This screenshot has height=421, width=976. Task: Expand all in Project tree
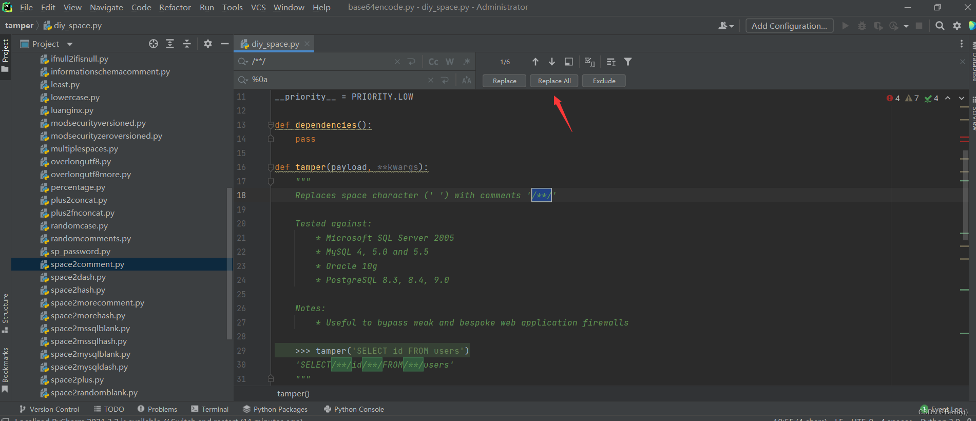pos(170,44)
